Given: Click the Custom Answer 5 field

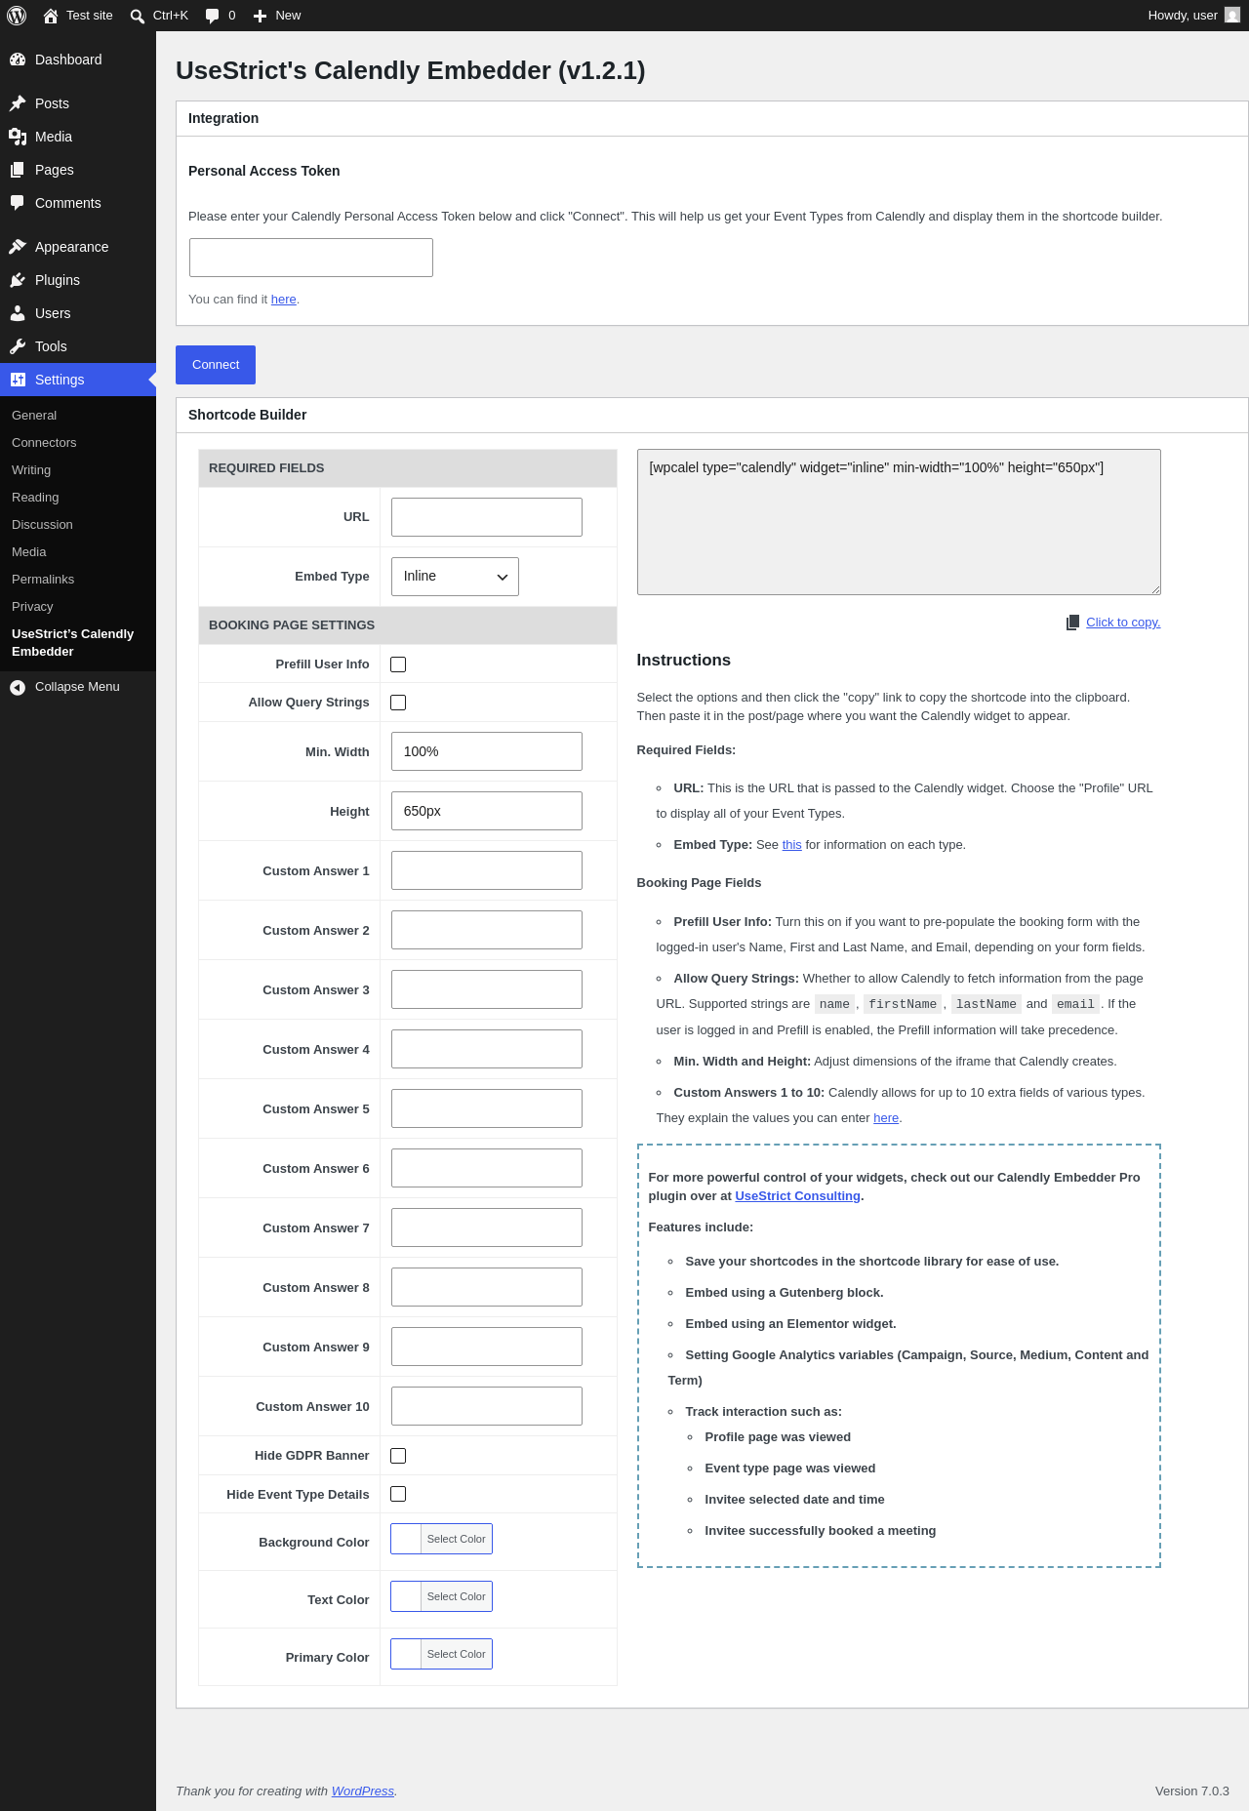Looking at the screenshot, I should click(x=487, y=1108).
